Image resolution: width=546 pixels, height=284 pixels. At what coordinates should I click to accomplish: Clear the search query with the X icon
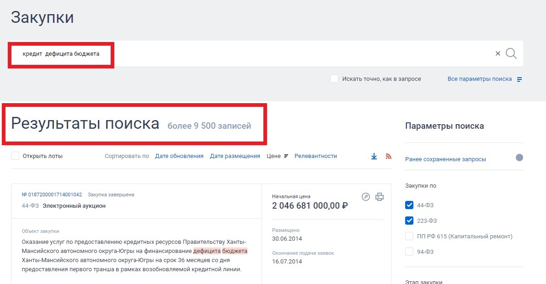[498, 53]
